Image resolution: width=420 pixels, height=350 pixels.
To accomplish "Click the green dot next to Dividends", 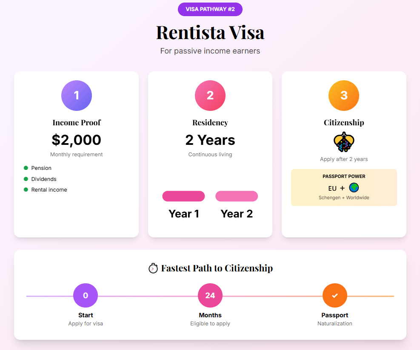I will pyautogui.click(x=26, y=179).
